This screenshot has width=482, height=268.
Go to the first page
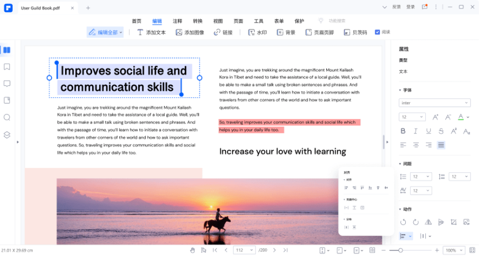pyautogui.click(x=215, y=250)
